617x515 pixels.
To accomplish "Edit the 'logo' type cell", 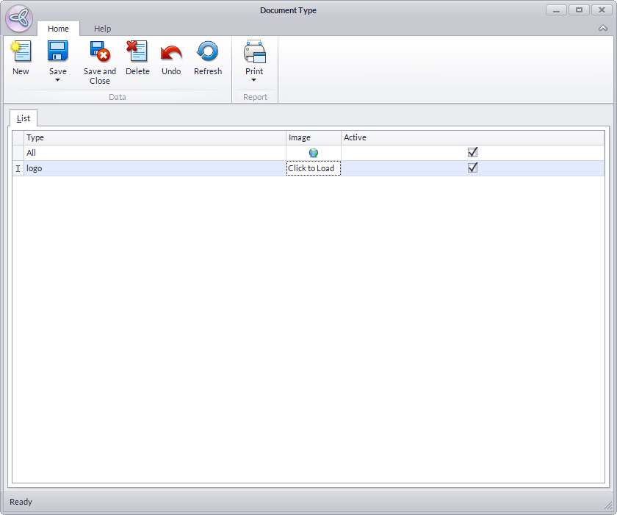I will pos(154,168).
